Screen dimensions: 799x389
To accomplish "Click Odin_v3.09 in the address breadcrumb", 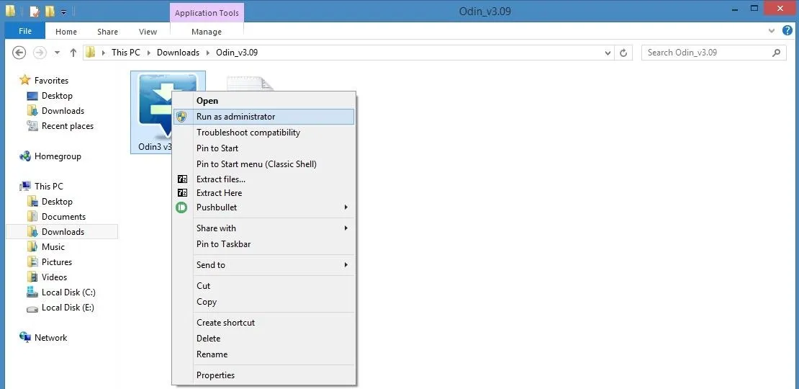I will 236,53.
